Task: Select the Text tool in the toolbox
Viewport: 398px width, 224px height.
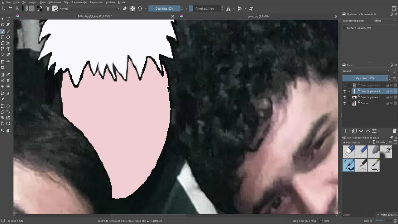Action: coord(8,19)
